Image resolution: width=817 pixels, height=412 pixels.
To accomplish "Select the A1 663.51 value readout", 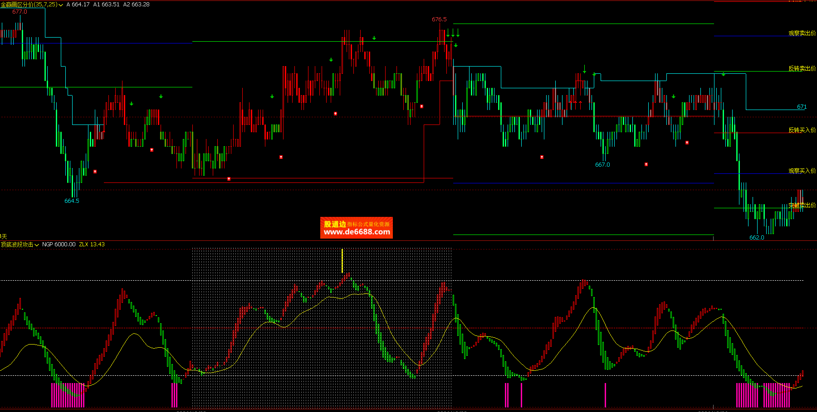I will [x=107, y=5].
